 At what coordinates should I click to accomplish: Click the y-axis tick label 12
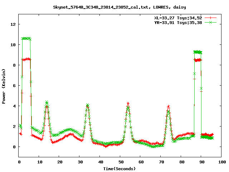pos(13,24)
